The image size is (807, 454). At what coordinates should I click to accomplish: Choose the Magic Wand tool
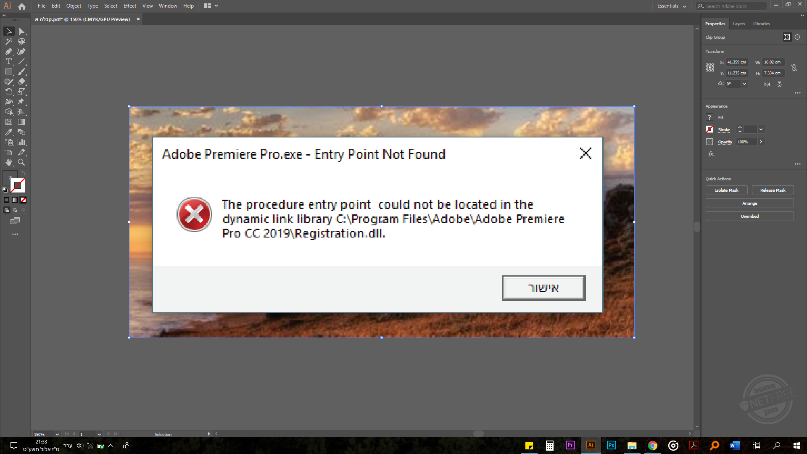[8, 42]
